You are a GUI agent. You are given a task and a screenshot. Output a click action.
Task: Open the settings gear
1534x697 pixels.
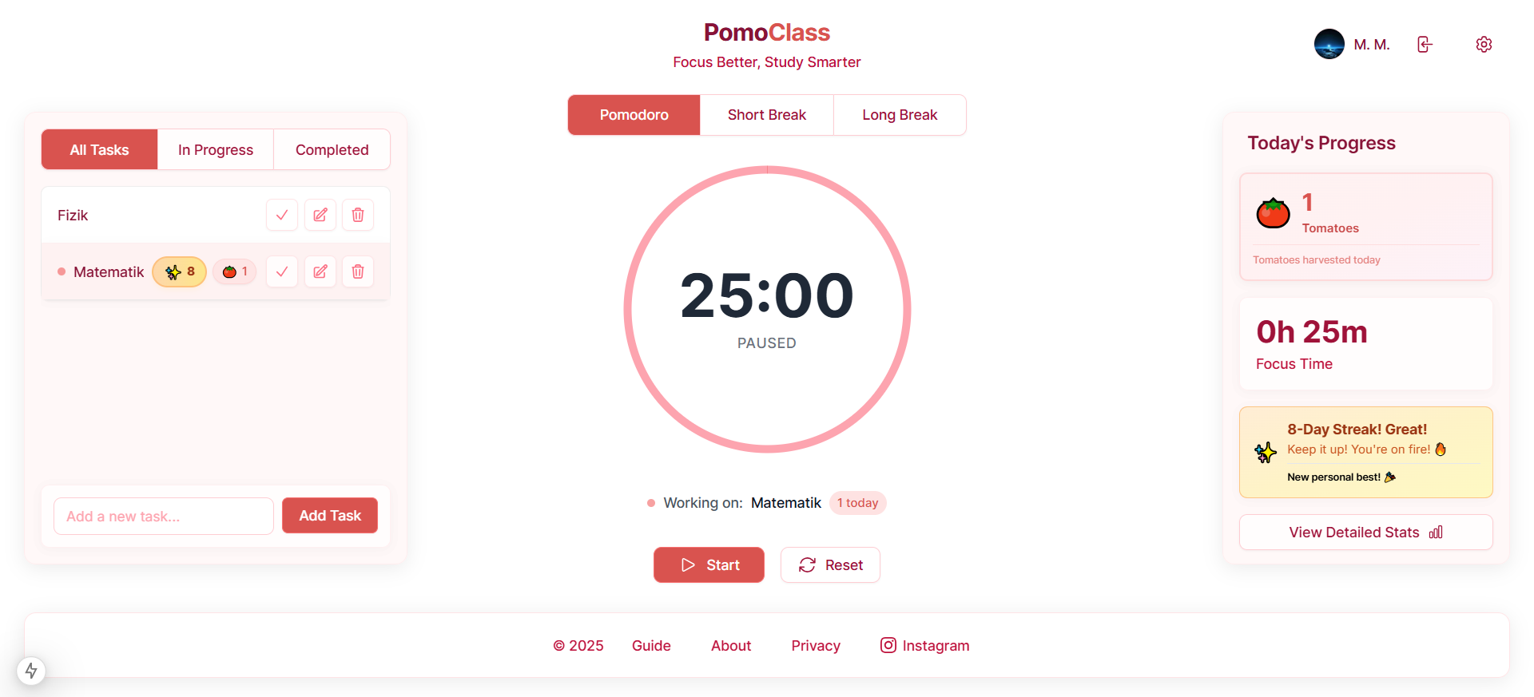(1484, 44)
